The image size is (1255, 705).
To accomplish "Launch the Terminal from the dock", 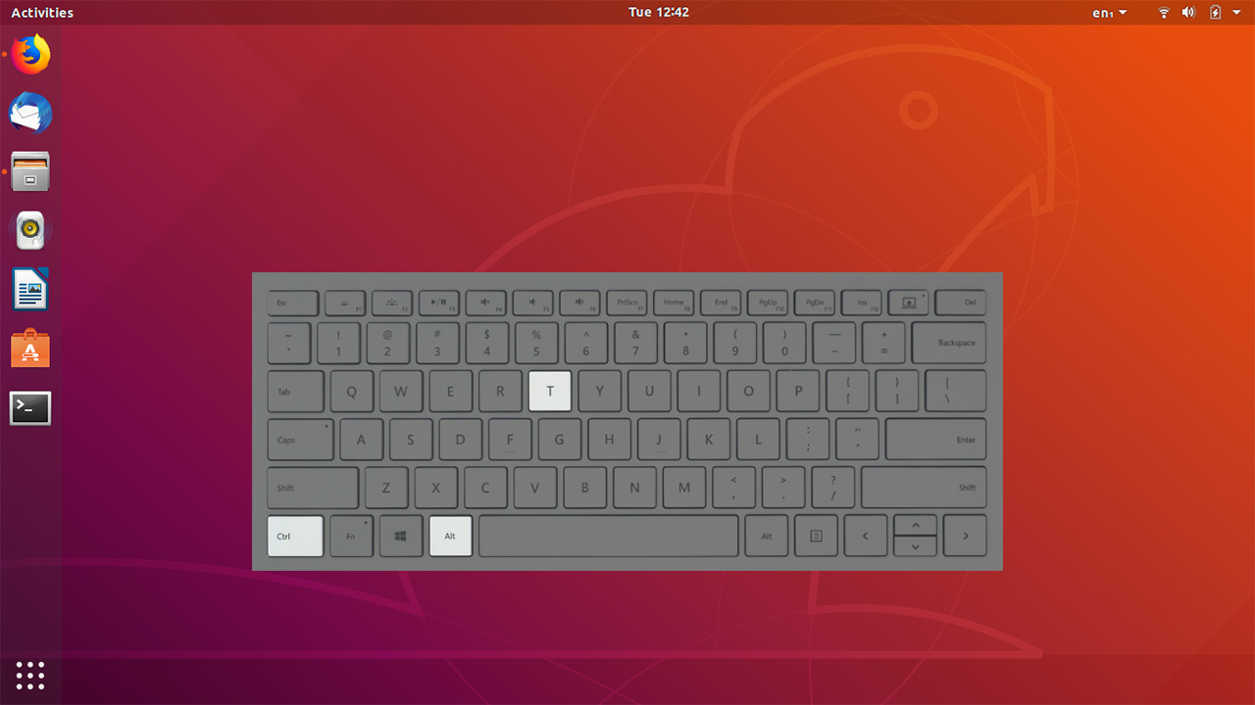I will pos(30,408).
